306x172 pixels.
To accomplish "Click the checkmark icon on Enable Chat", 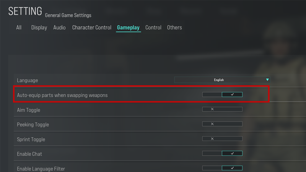I will point(232,154).
